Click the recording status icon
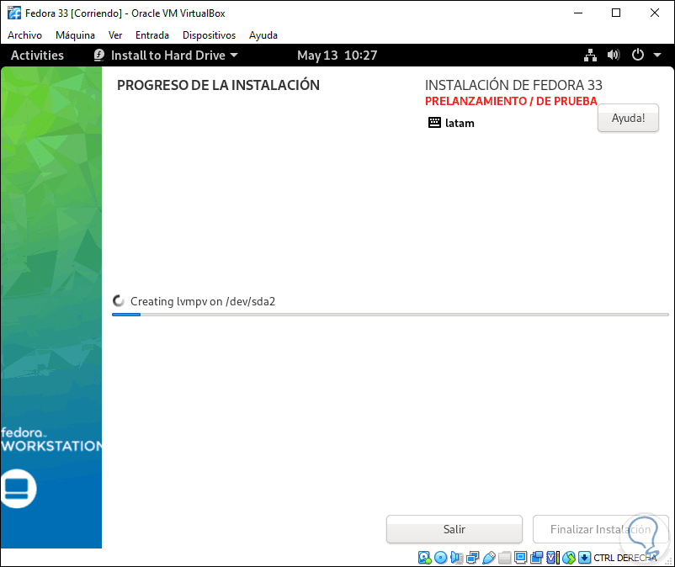Viewport: 675px width, 567px height. [x=536, y=558]
